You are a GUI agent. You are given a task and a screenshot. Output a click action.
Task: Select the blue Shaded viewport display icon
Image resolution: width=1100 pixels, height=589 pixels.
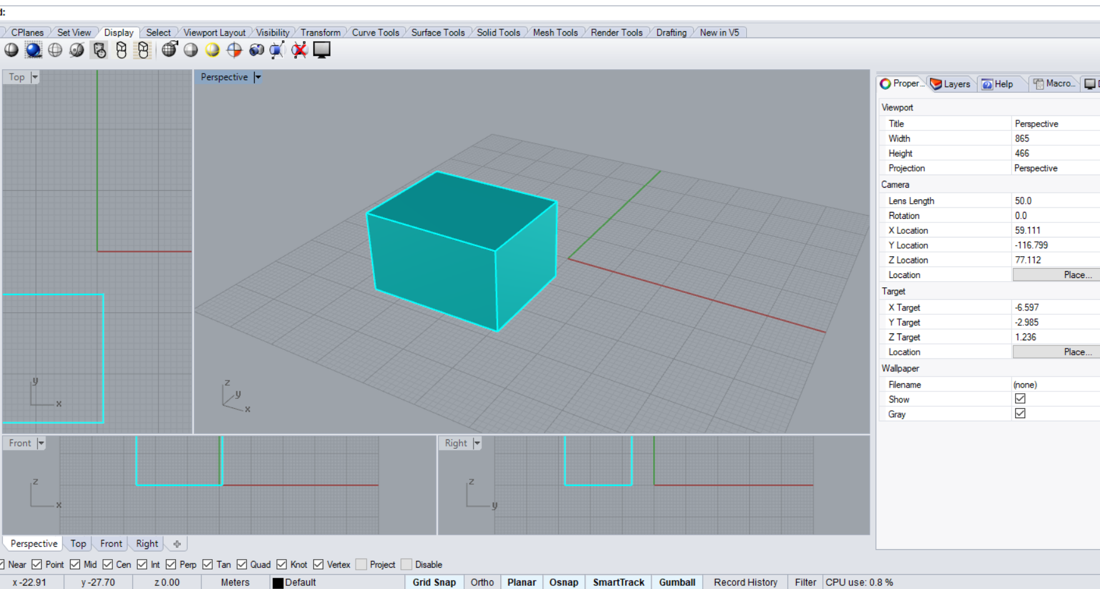[x=34, y=50]
